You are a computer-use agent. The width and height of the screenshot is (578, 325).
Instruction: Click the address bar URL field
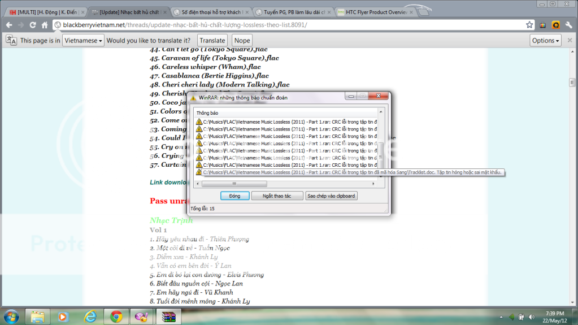(x=293, y=25)
